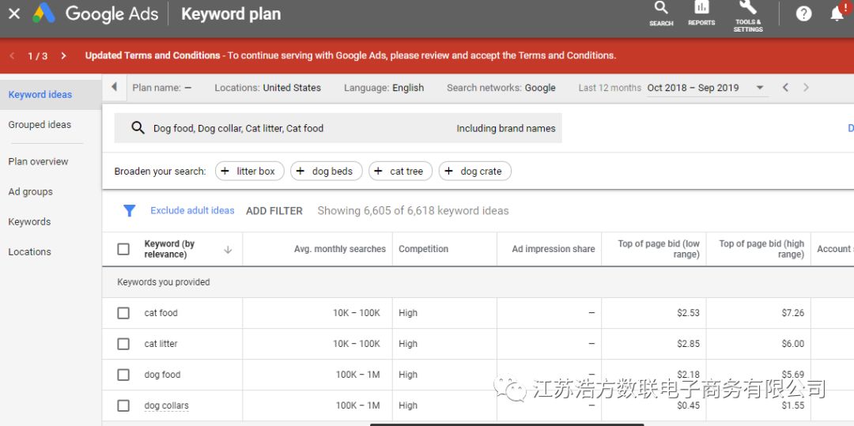Close the Keyword plan with X icon
Image resolution: width=854 pixels, height=426 pixels.
14,13
